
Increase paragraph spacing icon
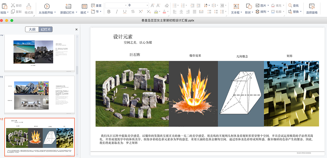[x=209, y=12]
